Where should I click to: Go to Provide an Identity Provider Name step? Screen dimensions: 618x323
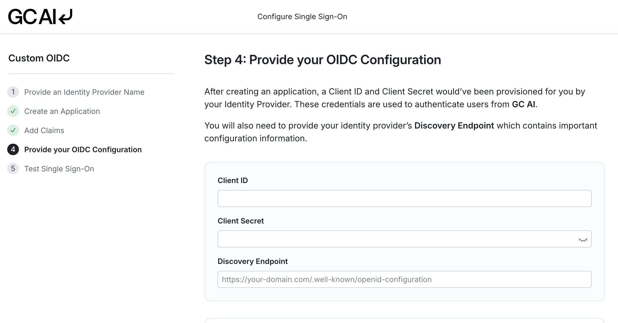[x=84, y=92]
